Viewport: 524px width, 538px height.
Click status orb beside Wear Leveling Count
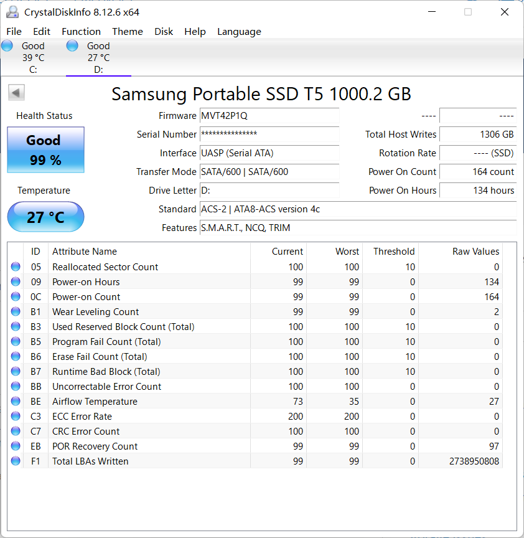[16, 312]
